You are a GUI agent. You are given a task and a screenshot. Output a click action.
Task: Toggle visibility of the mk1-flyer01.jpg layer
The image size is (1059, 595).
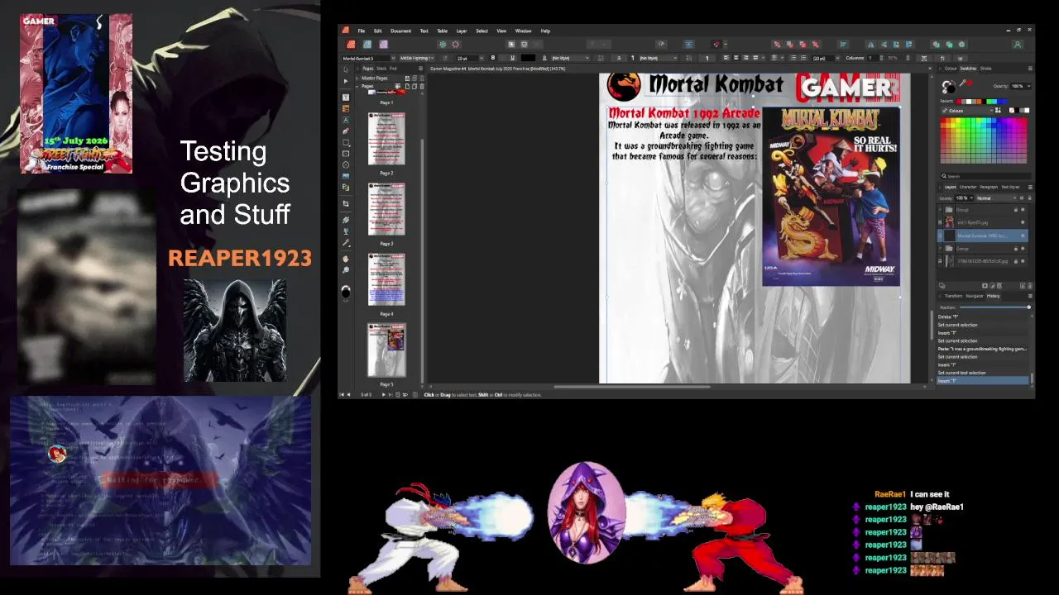(1023, 222)
